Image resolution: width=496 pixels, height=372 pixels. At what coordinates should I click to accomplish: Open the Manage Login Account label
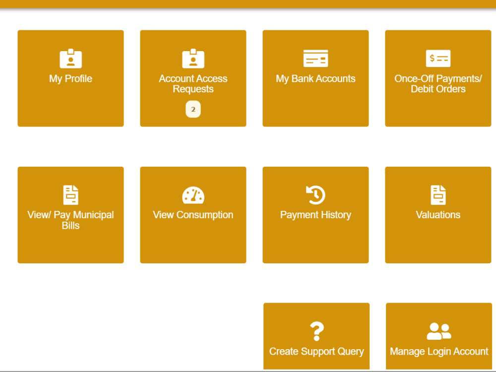click(x=439, y=352)
